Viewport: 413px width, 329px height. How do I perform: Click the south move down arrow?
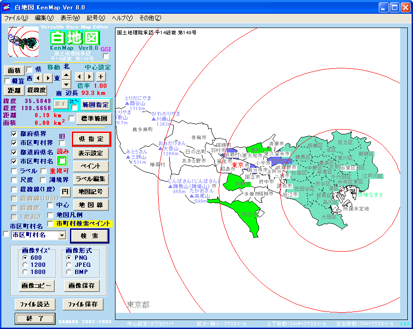click(x=67, y=85)
